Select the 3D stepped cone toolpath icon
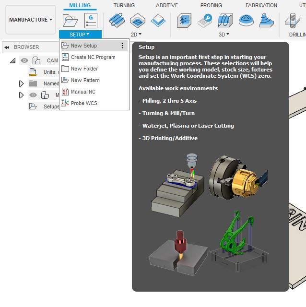 point(267,20)
